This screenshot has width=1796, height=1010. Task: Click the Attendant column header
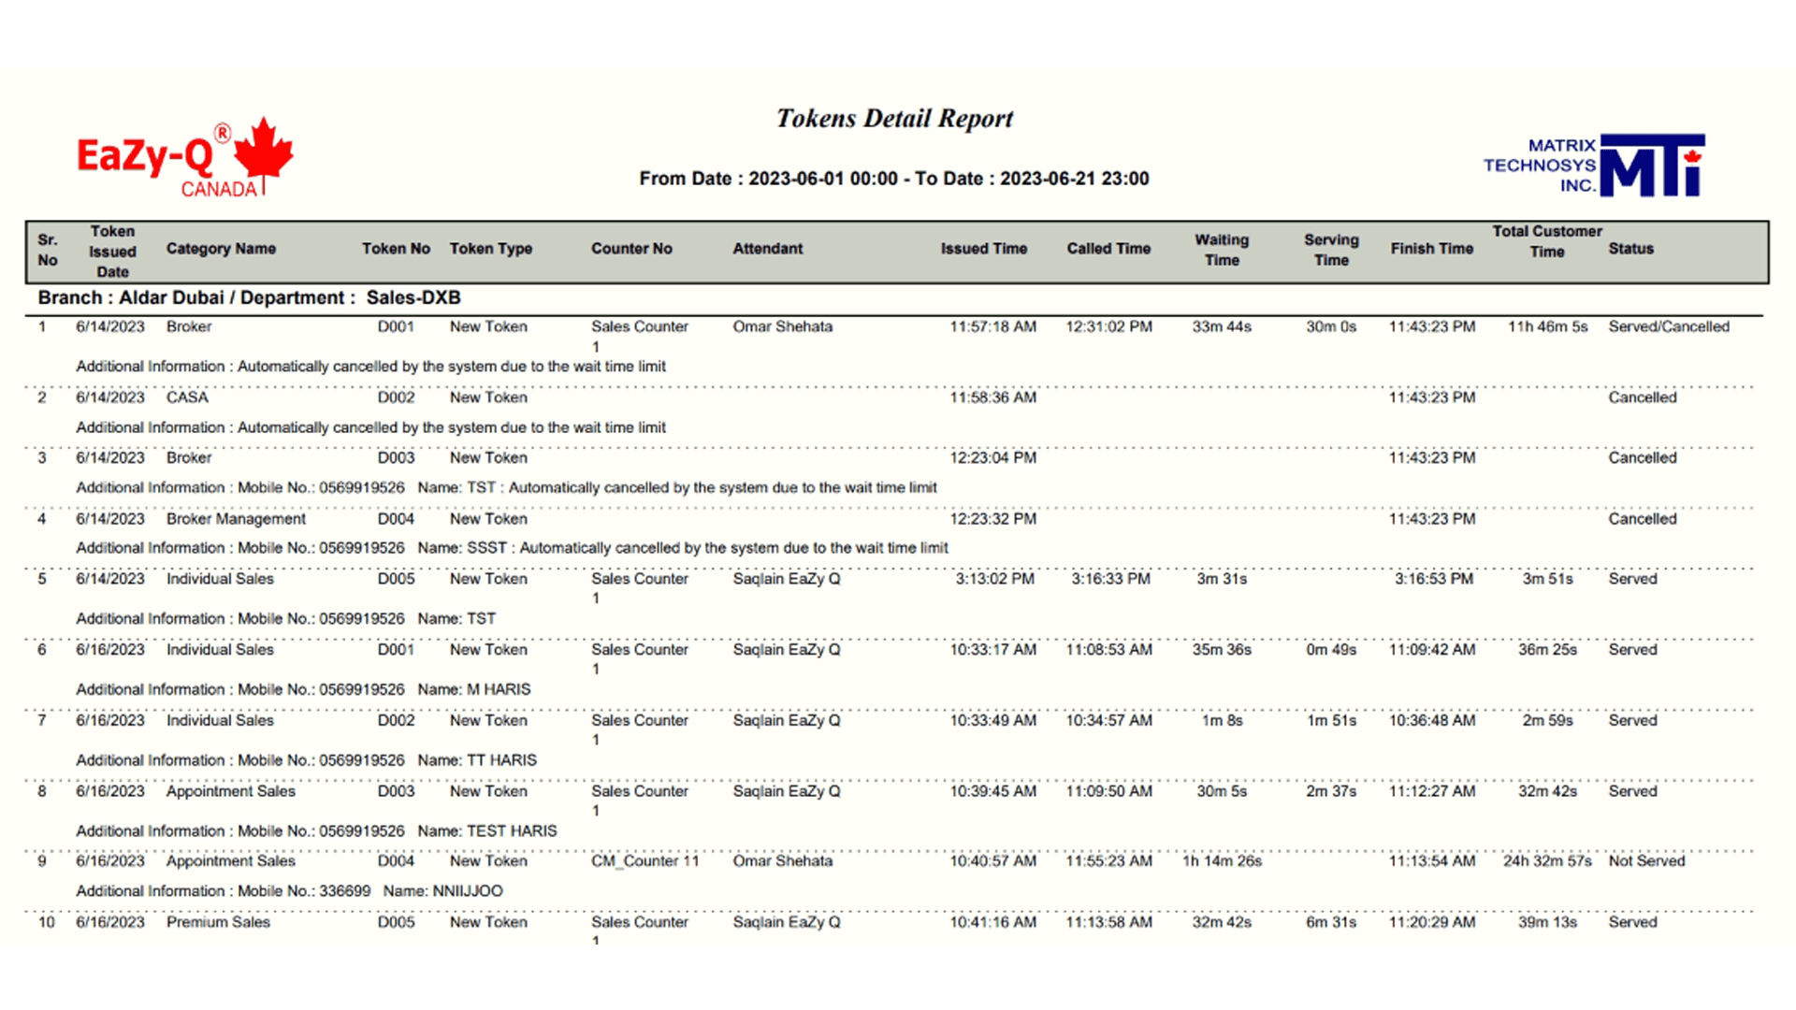point(767,249)
